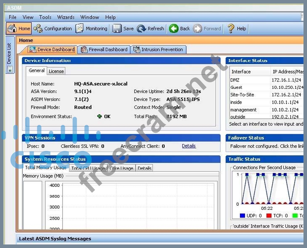The width and height of the screenshot is (307, 248).
Task: Switch to the Intrusion Prevention tab
Action: point(158,50)
